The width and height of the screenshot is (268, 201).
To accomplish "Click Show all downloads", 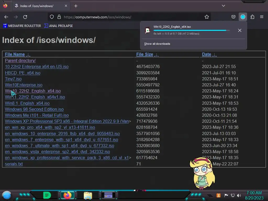I will [157, 44].
